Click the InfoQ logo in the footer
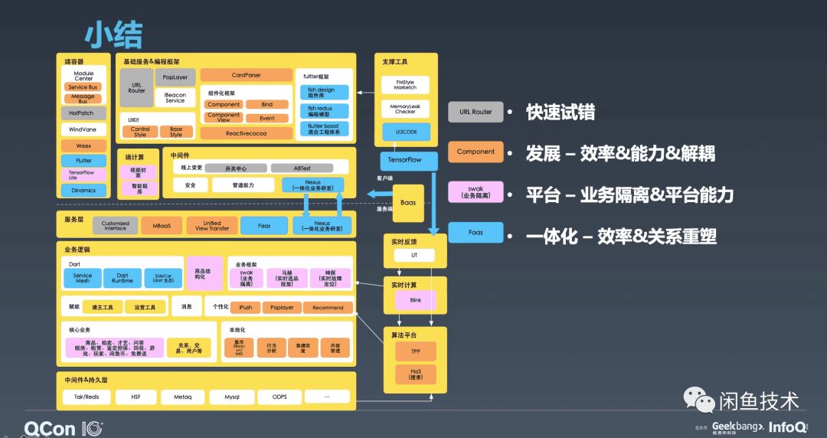Viewport: 827px width, 438px height. pos(787,427)
